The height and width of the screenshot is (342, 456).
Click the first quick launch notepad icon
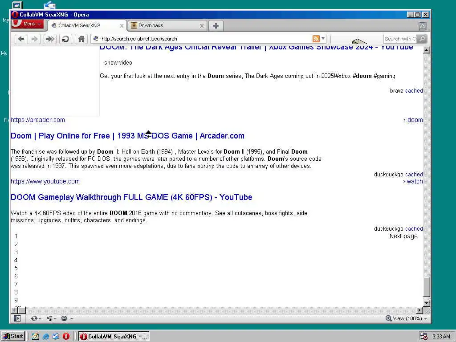click(36, 337)
